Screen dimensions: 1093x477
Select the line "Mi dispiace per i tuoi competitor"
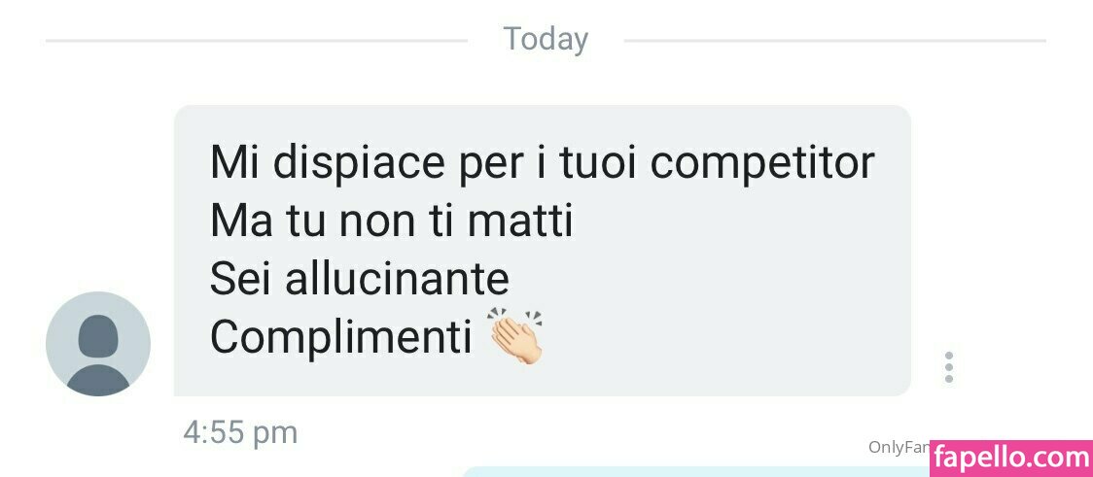[543, 164]
